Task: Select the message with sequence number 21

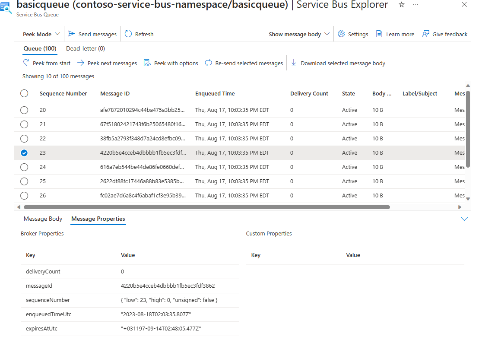Action: 24,124
